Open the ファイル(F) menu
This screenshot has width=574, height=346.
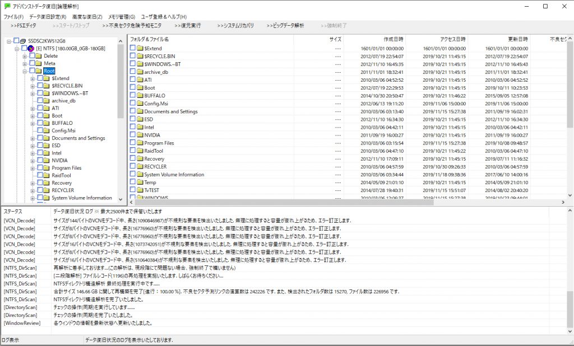pos(13,17)
